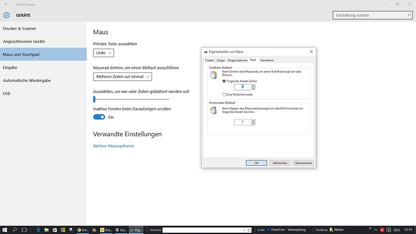The image size is (416, 234).
Task: Open taskbar search magnifier
Action: (14, 230)
